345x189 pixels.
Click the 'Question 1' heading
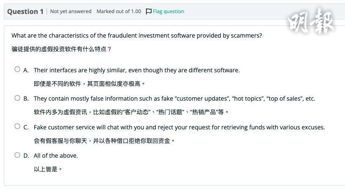coord(25,11)
